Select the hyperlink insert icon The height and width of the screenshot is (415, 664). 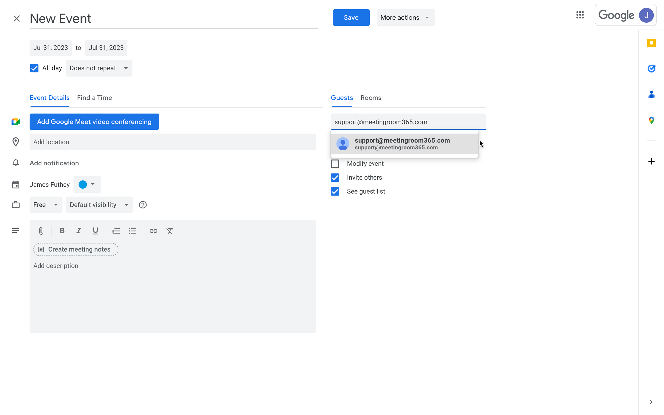153,231
